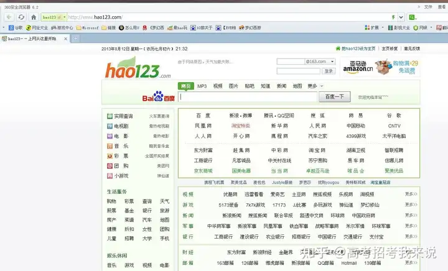Expand the address bar history dropdown chevron
The height and width of the screenshot is (271, 448).
[x=401, y=17]
